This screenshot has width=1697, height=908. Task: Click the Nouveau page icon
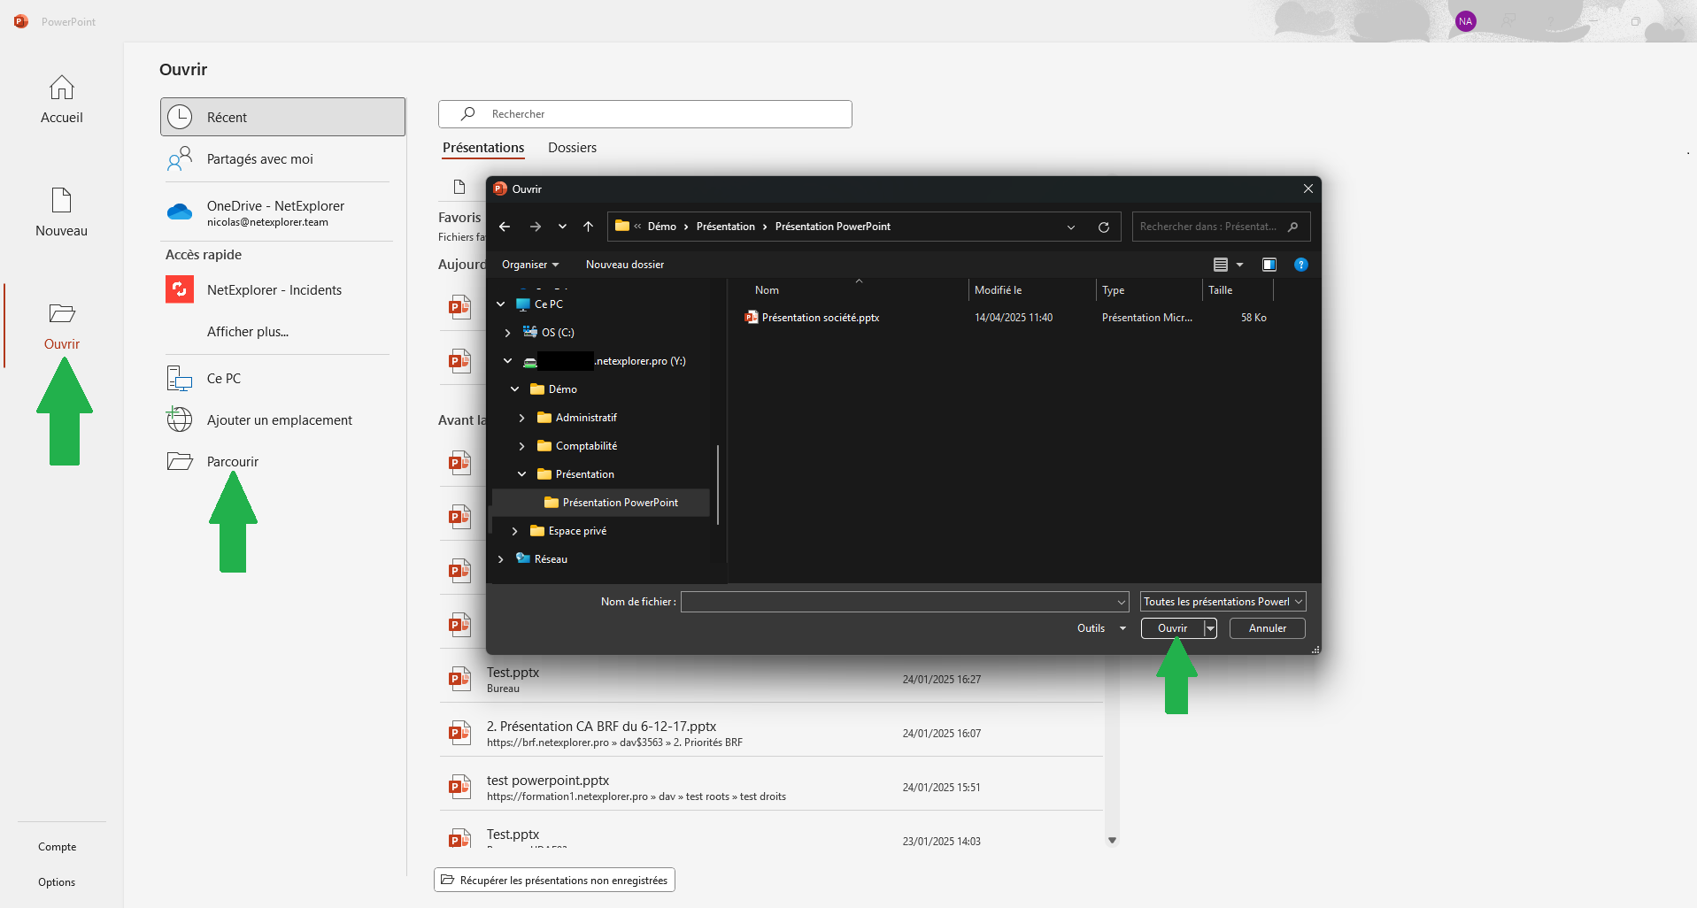61,200
